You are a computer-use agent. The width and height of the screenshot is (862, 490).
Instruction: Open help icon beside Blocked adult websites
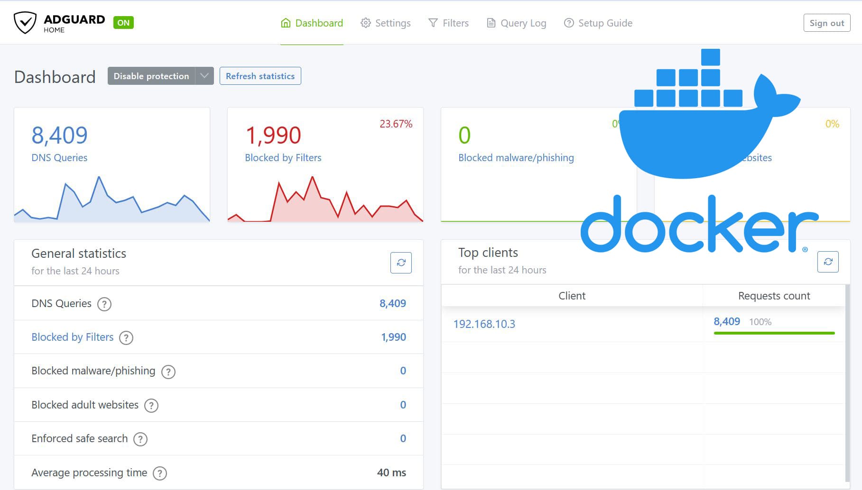point(151,406)
